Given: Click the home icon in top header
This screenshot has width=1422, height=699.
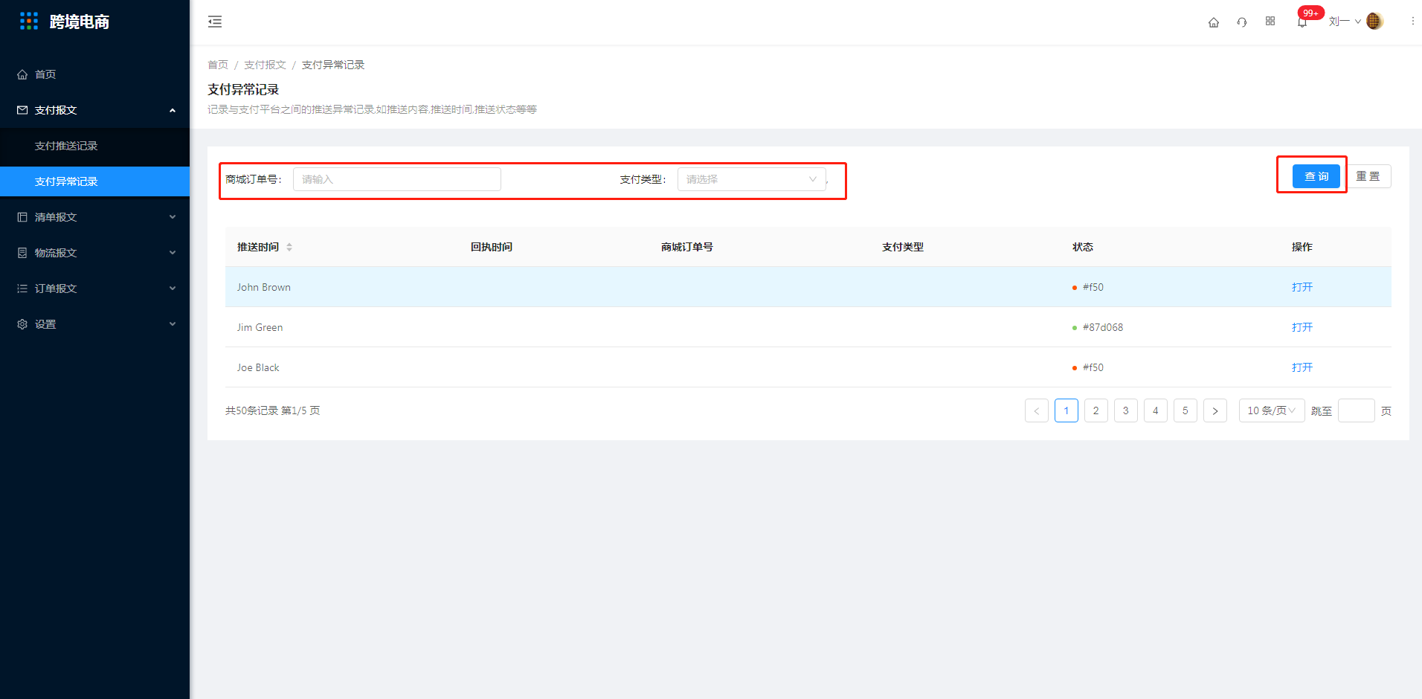Looking at the screenshot, I should coord(1214,22).
